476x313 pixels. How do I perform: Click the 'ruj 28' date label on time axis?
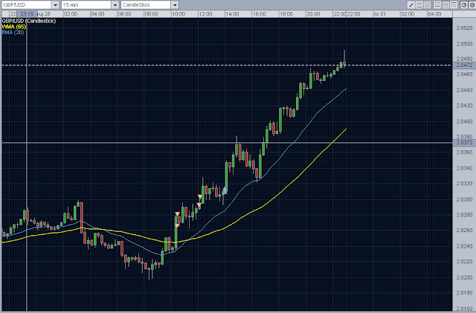coord(44,14)
